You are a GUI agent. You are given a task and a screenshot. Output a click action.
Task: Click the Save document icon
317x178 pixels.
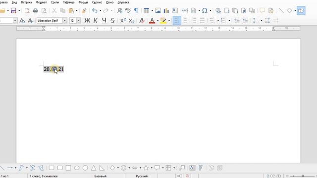pos(13,10)
